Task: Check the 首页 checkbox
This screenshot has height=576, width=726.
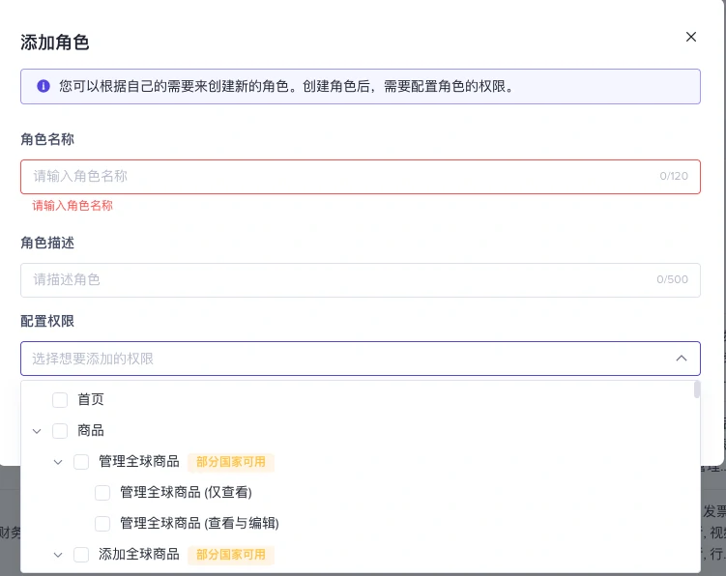Action: 60,400
